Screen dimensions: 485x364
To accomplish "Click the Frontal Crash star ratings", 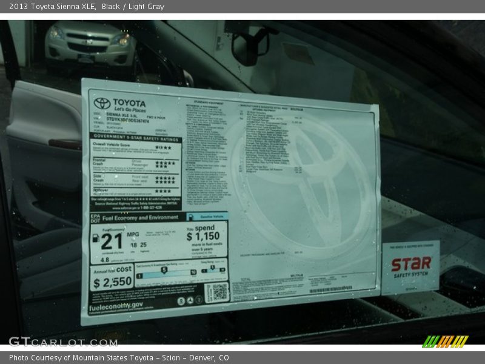I will pyautogui.click(x=165, y=164).
